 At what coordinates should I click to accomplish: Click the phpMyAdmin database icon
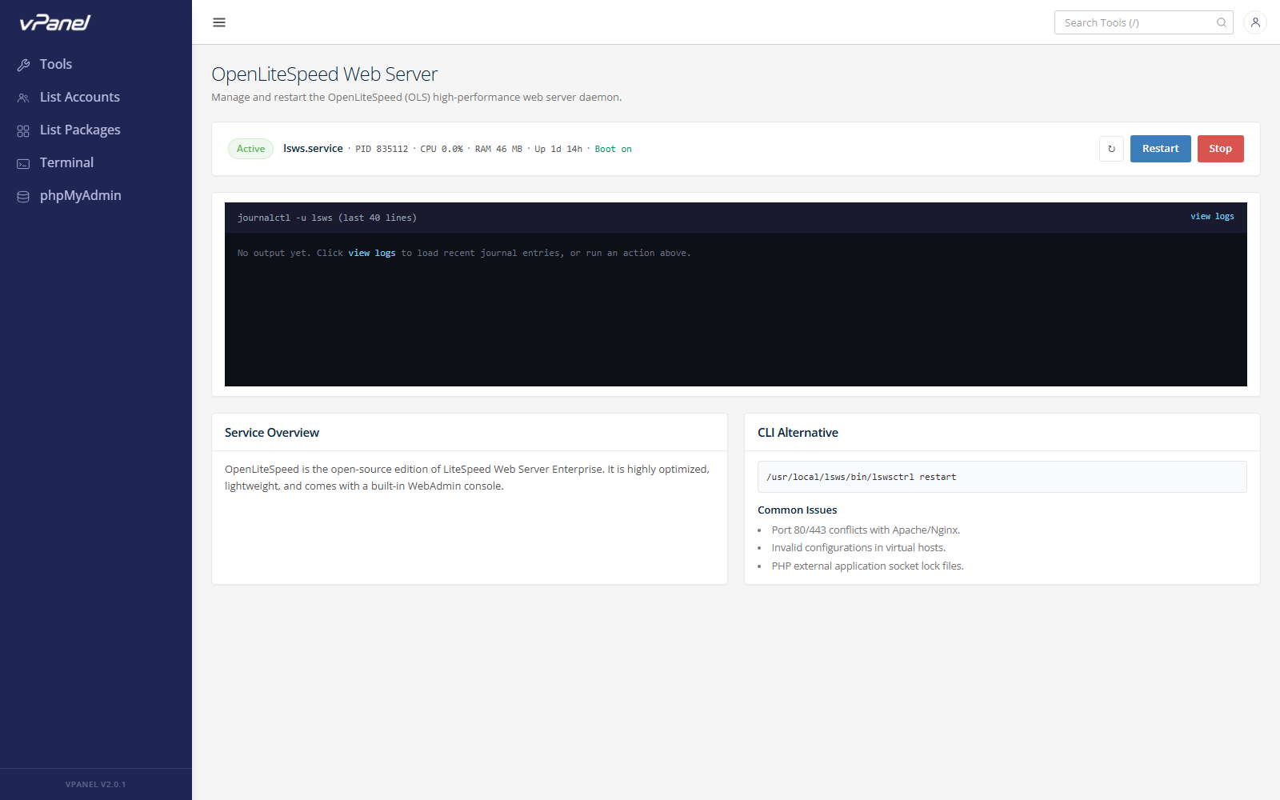[23, 196]
